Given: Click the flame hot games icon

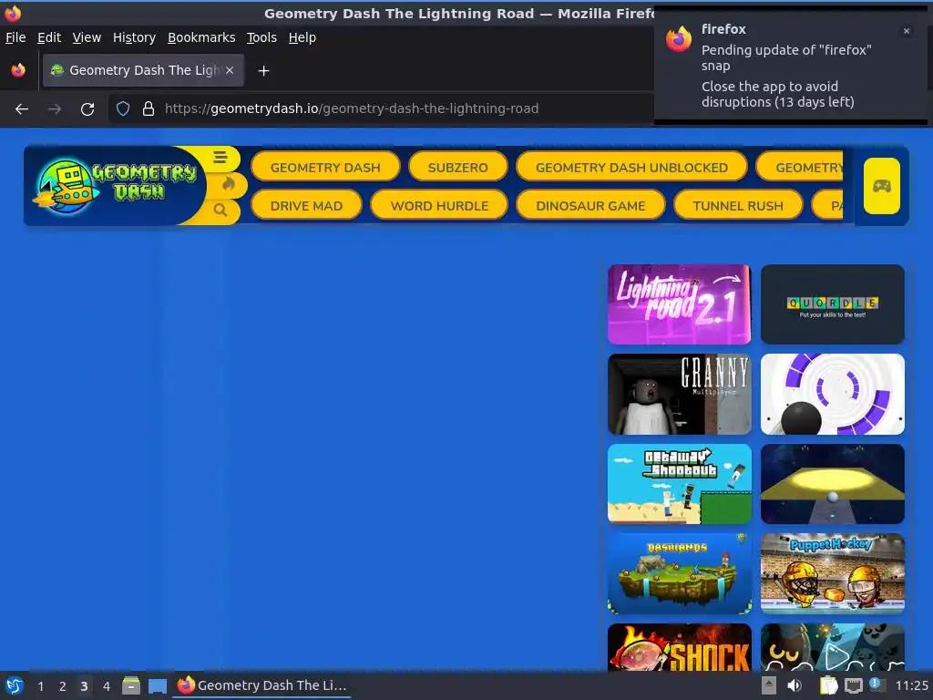Looking at the screenshot, I should click(x=228, y=184).
